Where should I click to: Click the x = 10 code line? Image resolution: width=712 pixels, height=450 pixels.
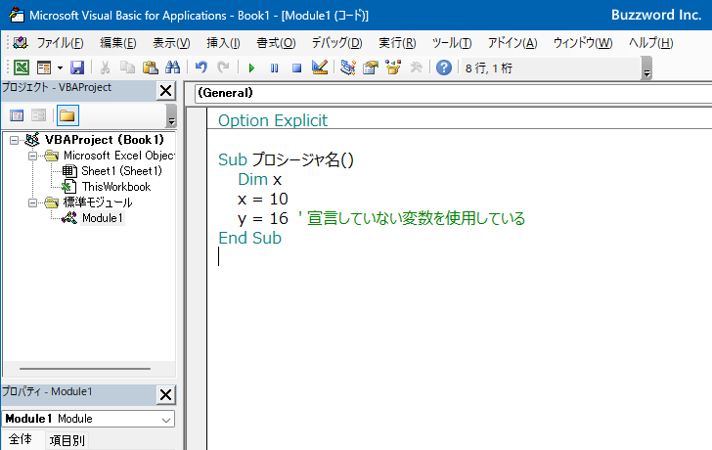263,199
